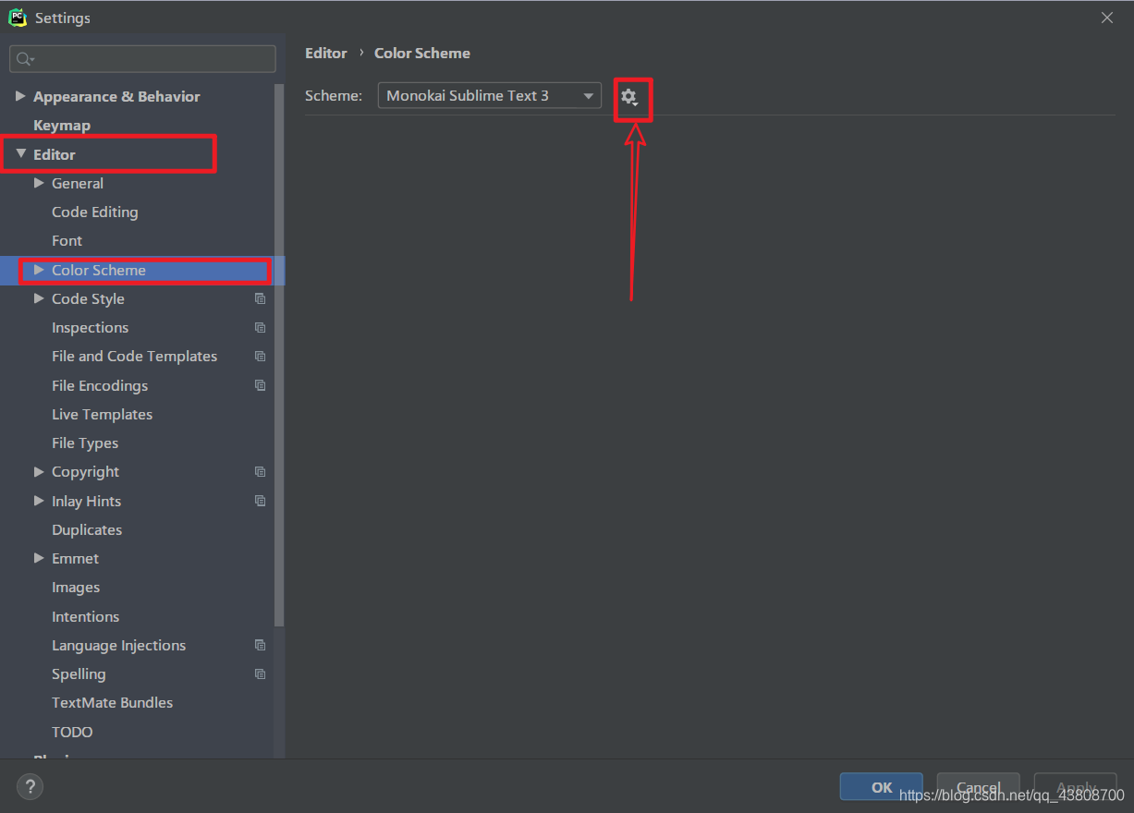Expand the Color Scheme node arrow
This screenshot has height=813, width=1134.
coord(39,270)
